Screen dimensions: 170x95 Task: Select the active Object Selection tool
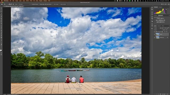coord(2,13)
